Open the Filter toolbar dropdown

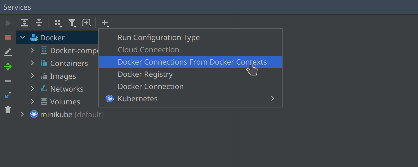72,23
